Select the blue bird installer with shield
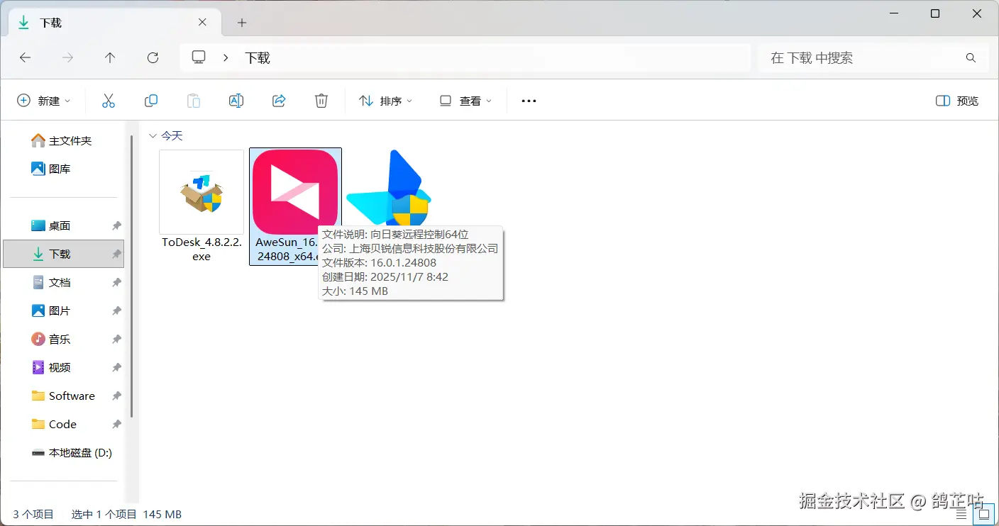This screenshot has width=999, height=526. (389, 188)
